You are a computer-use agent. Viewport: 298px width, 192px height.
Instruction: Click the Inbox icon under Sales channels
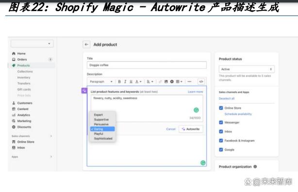14,147
